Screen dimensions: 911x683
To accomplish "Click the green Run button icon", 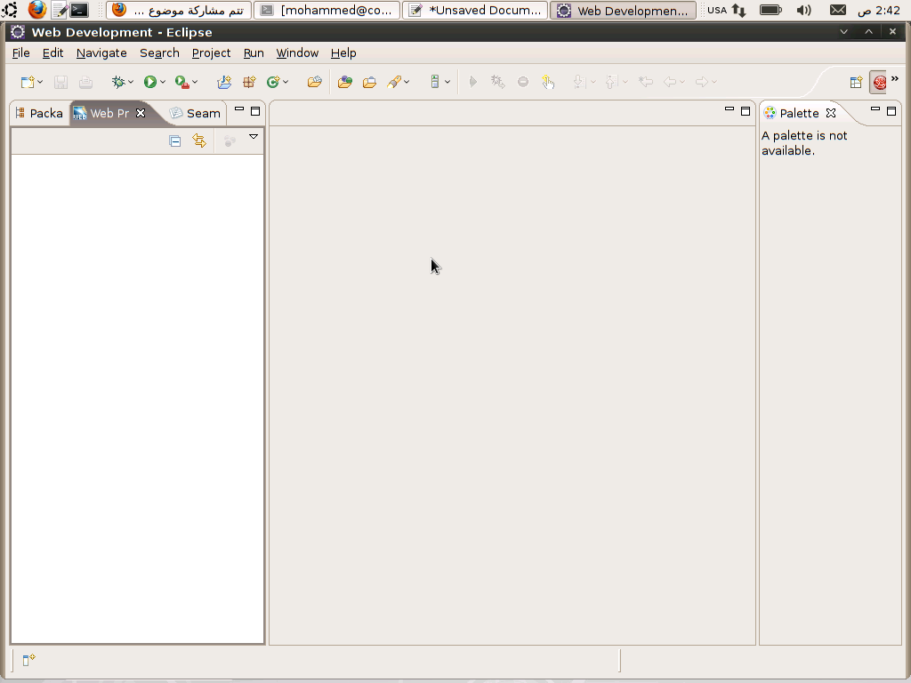I will tap(149, 82).
